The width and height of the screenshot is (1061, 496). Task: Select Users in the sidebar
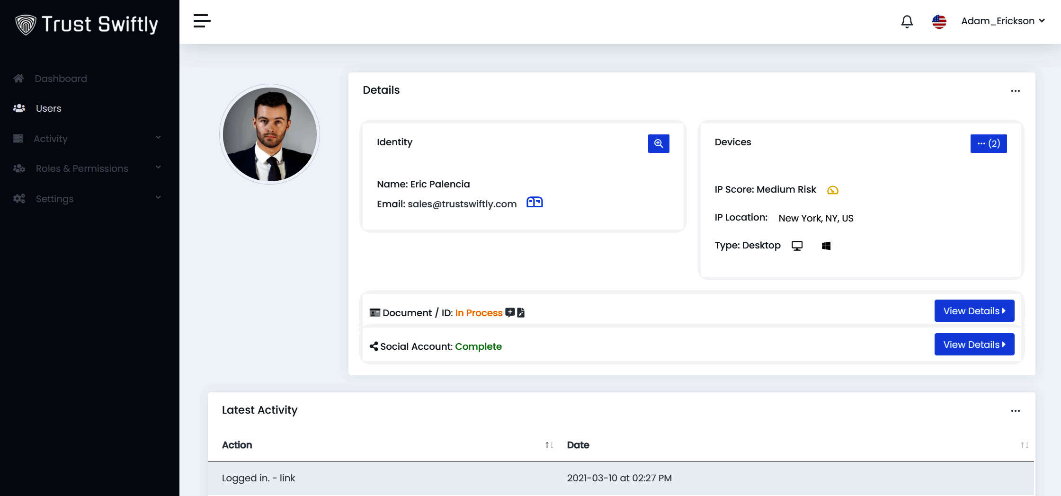(48, 108)
